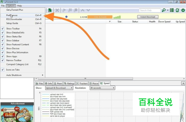Viewport: 186px width, 122px height.
Task: Click the remote device icon in toolbar
Action: click(177, 10)
